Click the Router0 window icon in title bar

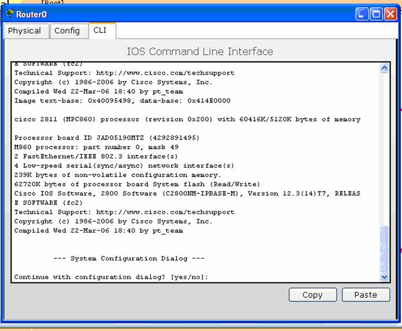click(10, 14)
